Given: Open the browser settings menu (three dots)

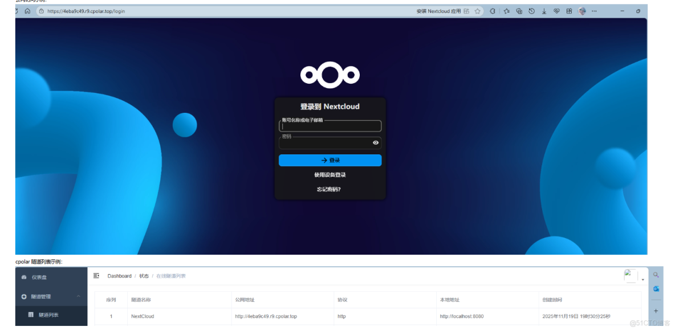Looking at the screenshot, I should (x=593, y=11).
